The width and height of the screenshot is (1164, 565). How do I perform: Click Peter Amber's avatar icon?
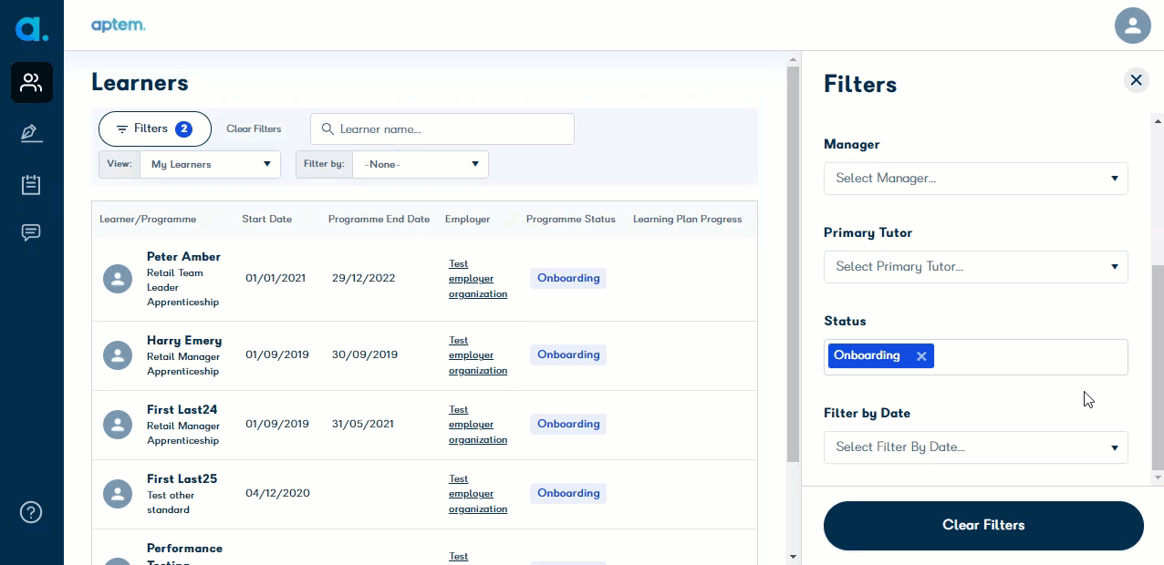tap(118, 280)
